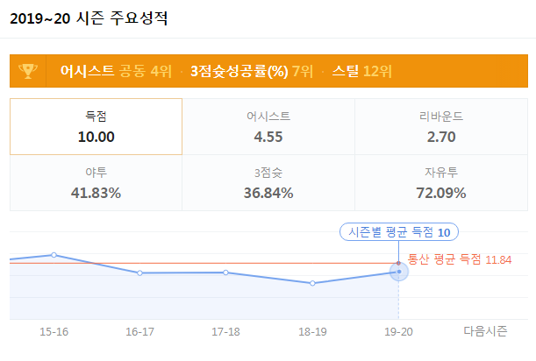536x361 pixels.
Task: Click the 다음시즌 axis label
Action: click(485, 331)
